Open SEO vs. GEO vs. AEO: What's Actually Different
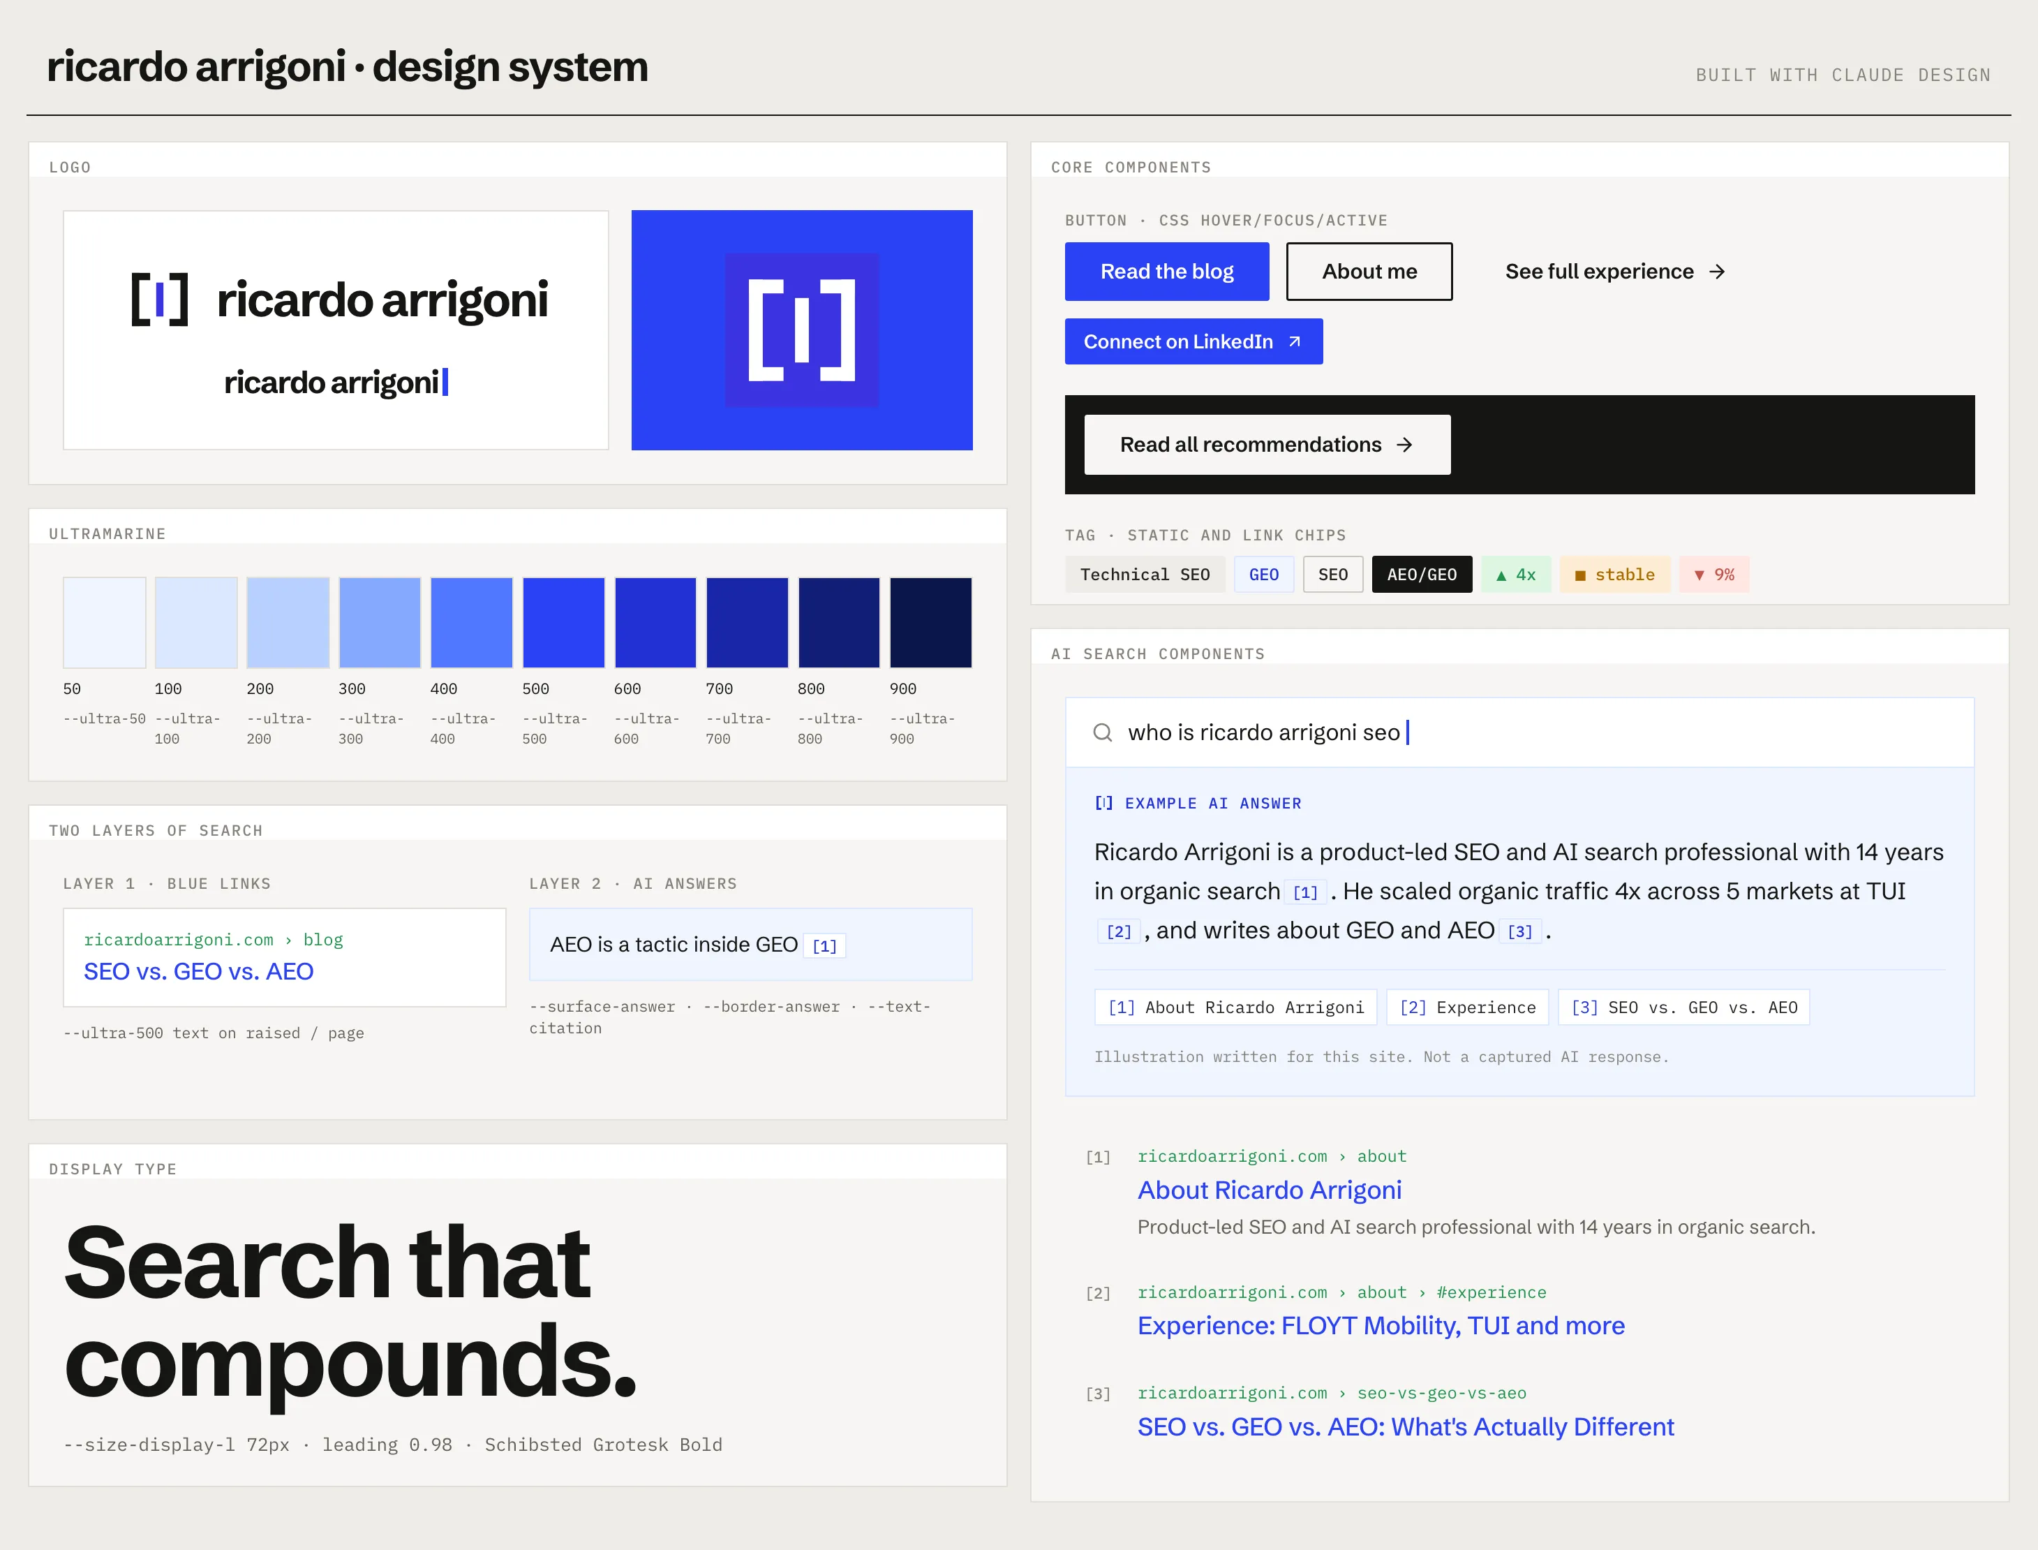The width and height of the screenshot is (2038, 1550). (1406, 1427)
